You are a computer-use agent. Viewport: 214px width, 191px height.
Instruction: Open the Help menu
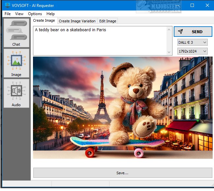point(50,14)
